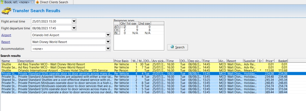
Task: Open the Flight departure time dropdown
Action: (74, 28)
